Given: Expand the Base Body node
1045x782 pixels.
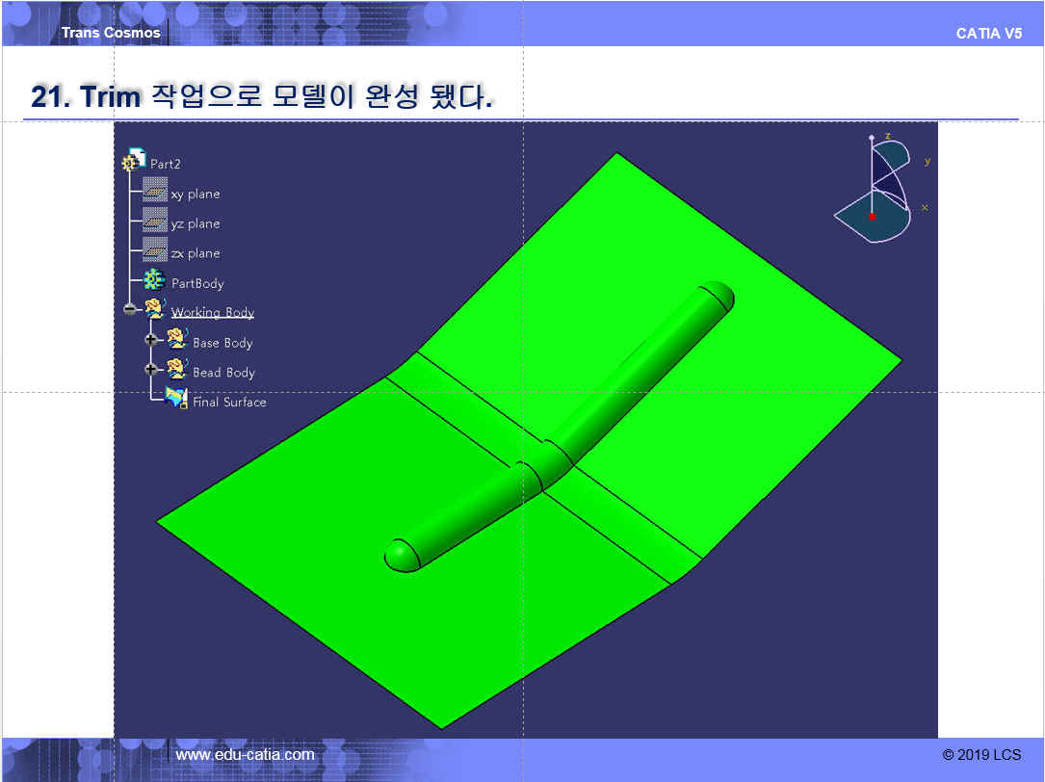Looking at the screenshot, I should pyautogui.click(x=151, y=340).
